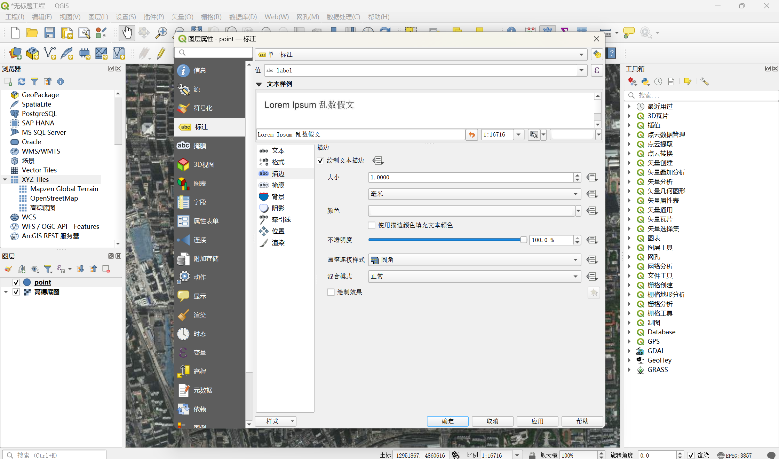
Task: Click the Save Project toolbar icon
Action: [49, 33]
